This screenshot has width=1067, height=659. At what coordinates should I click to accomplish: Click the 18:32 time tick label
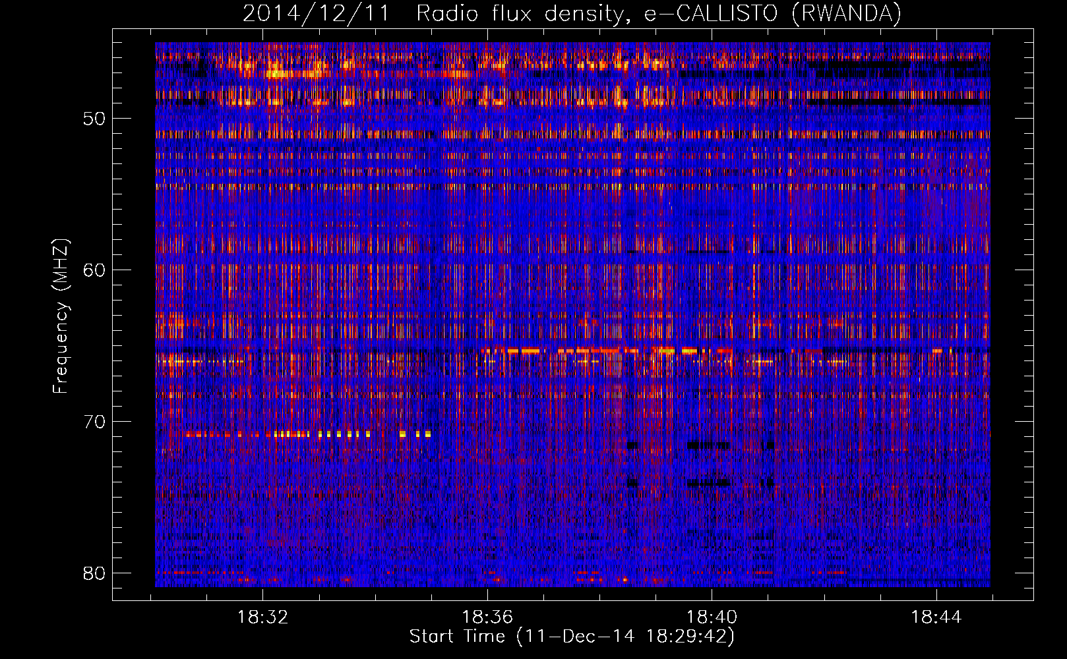pos(263,617)
